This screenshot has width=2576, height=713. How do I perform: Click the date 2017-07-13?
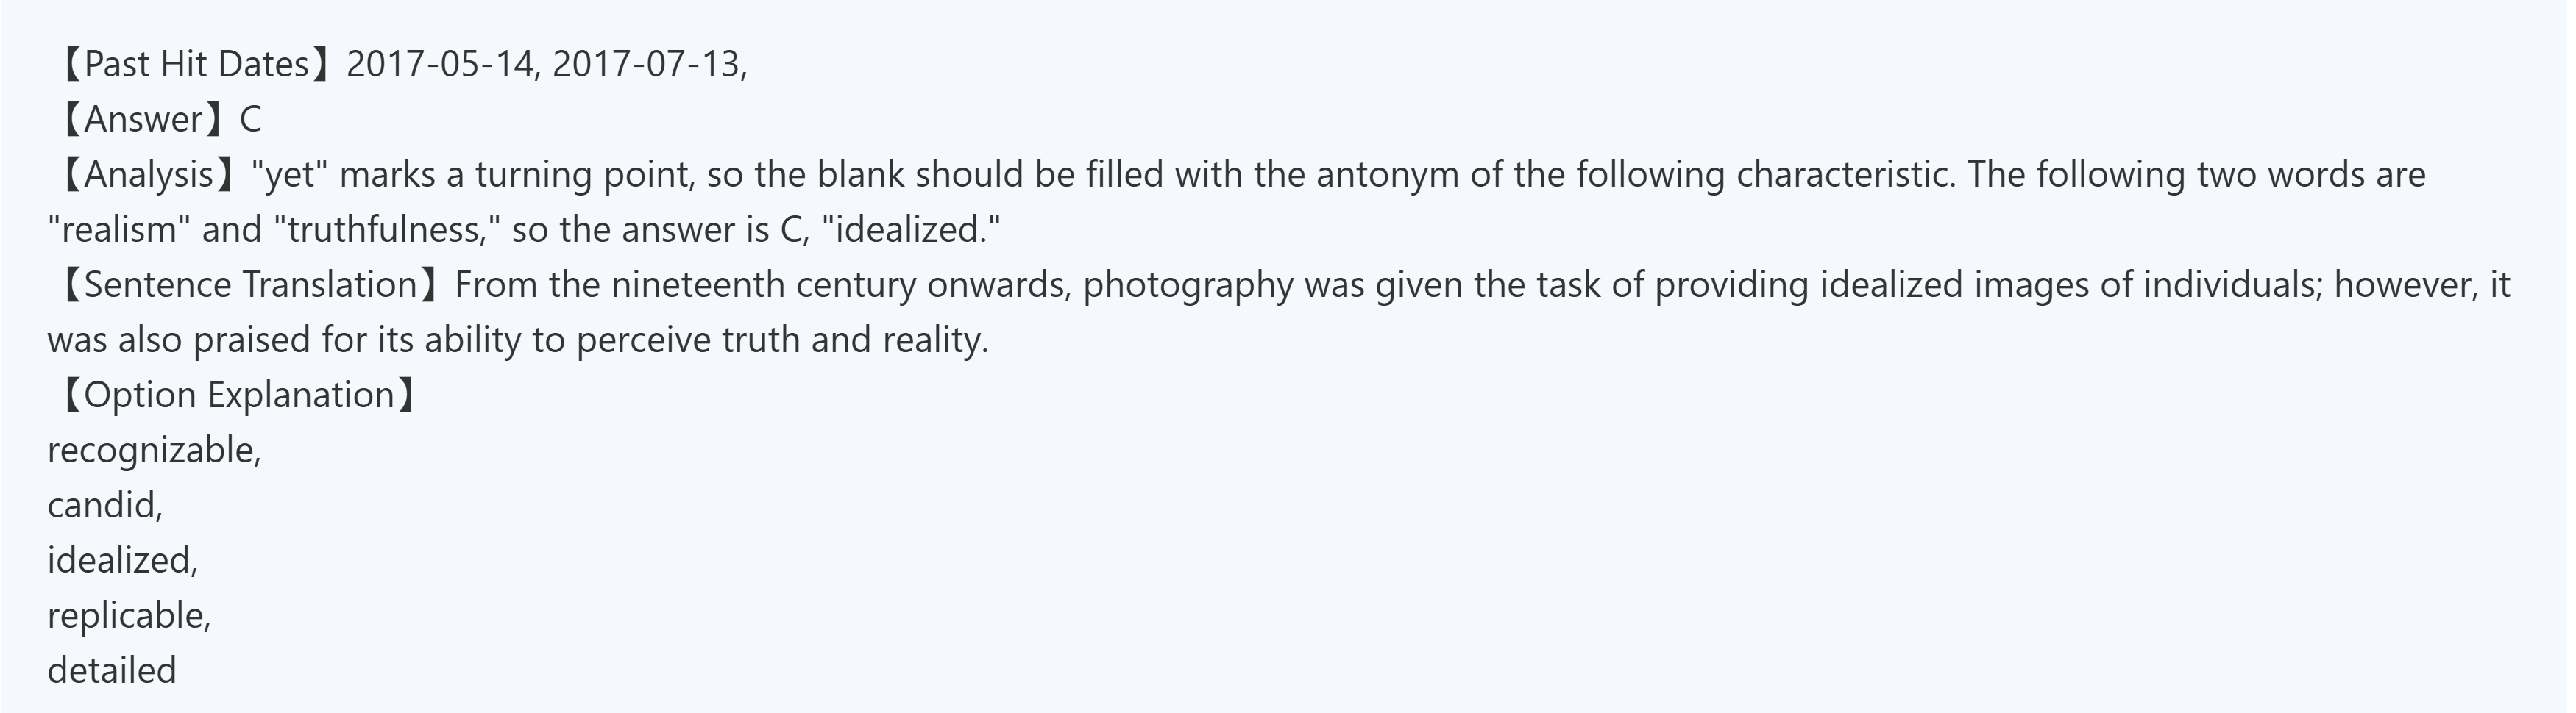pos(645,65)
